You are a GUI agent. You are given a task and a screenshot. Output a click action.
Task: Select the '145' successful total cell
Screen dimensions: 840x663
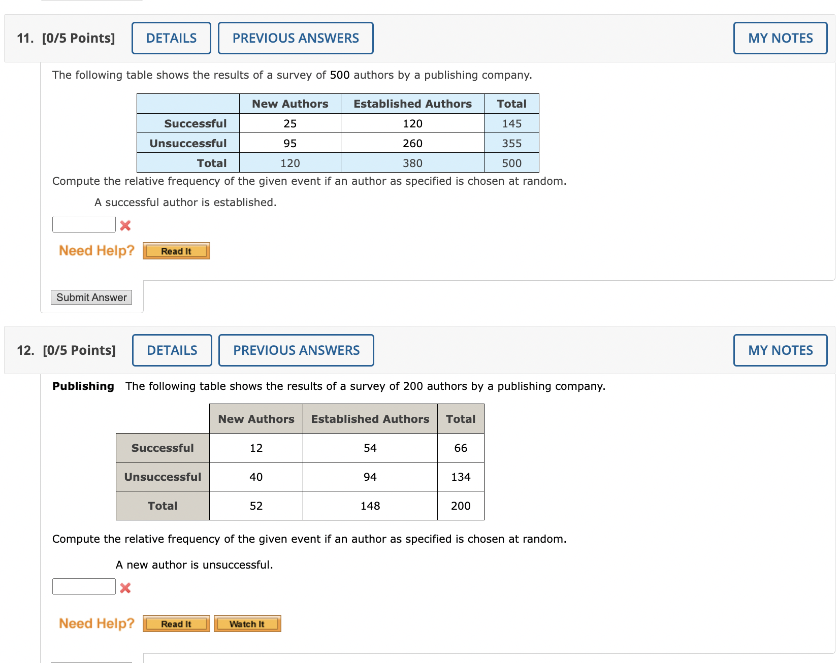[x=511, y=123]
